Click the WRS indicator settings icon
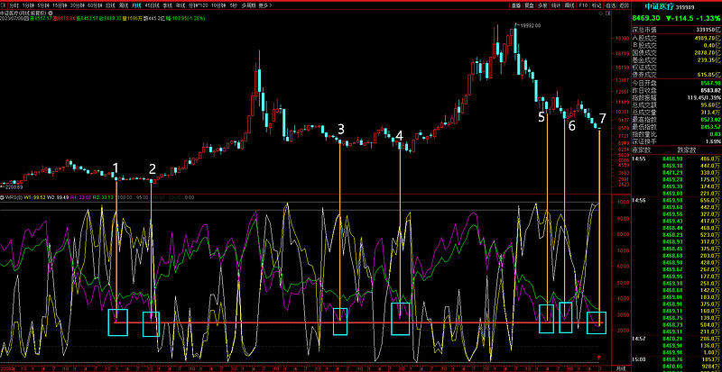Screen dimensions: 722x372 tap(3, 195)
